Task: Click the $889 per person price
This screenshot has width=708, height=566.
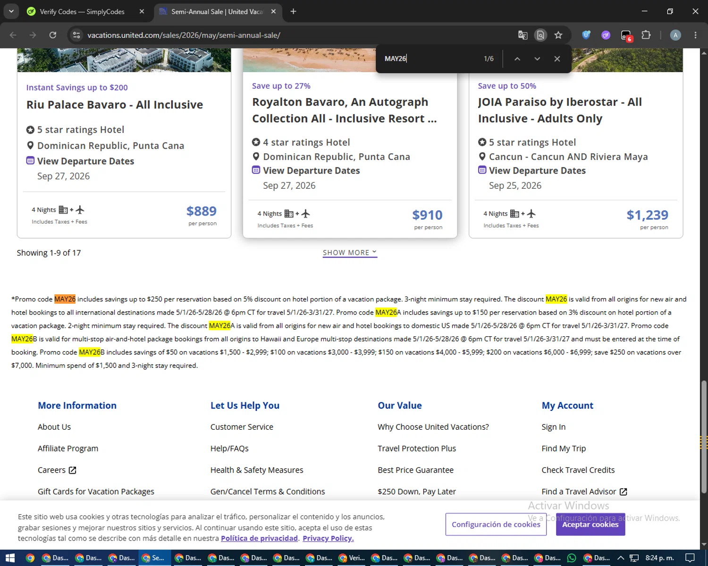Action: [202, 211]
